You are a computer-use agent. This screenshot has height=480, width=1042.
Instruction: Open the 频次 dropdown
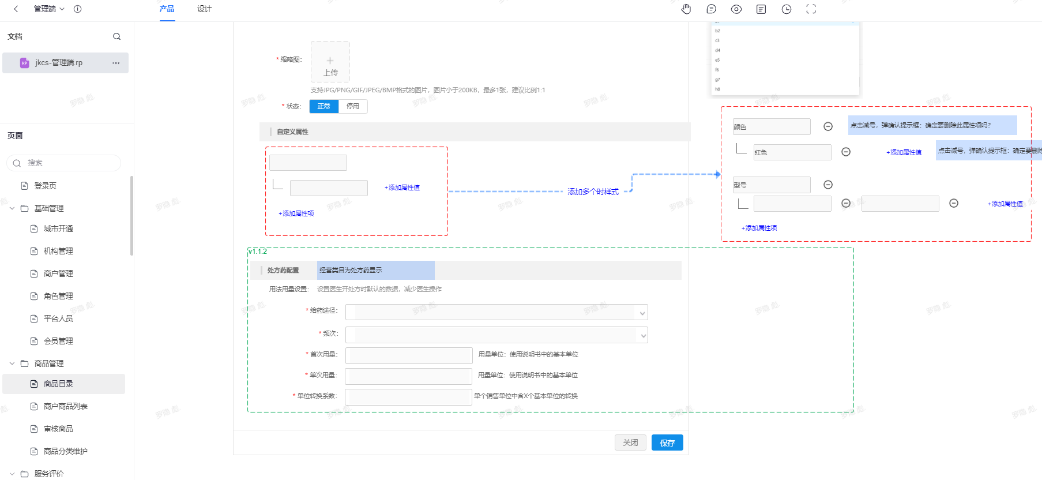496,335
